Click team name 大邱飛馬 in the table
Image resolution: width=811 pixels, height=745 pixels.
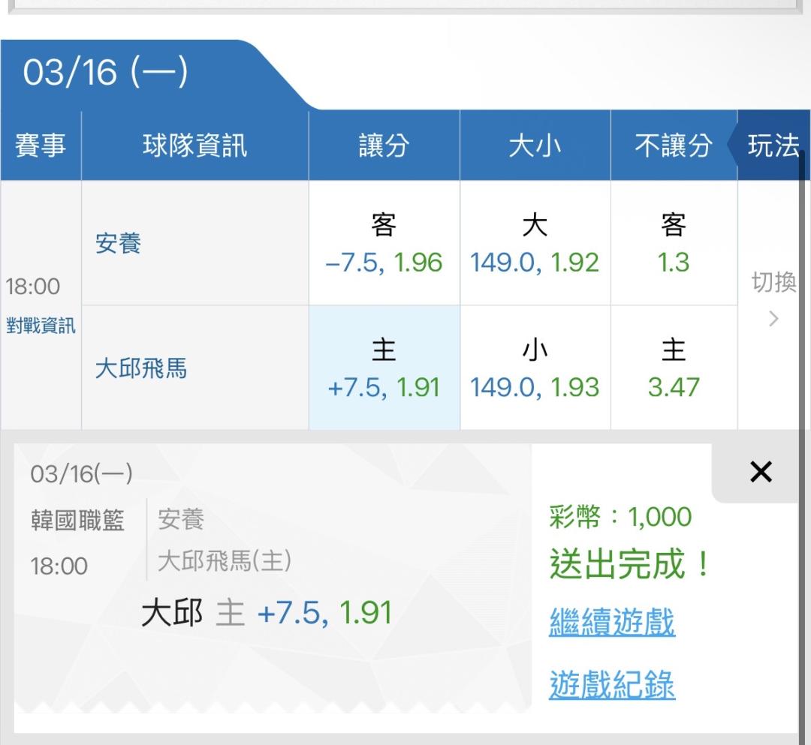coord(141,368)
